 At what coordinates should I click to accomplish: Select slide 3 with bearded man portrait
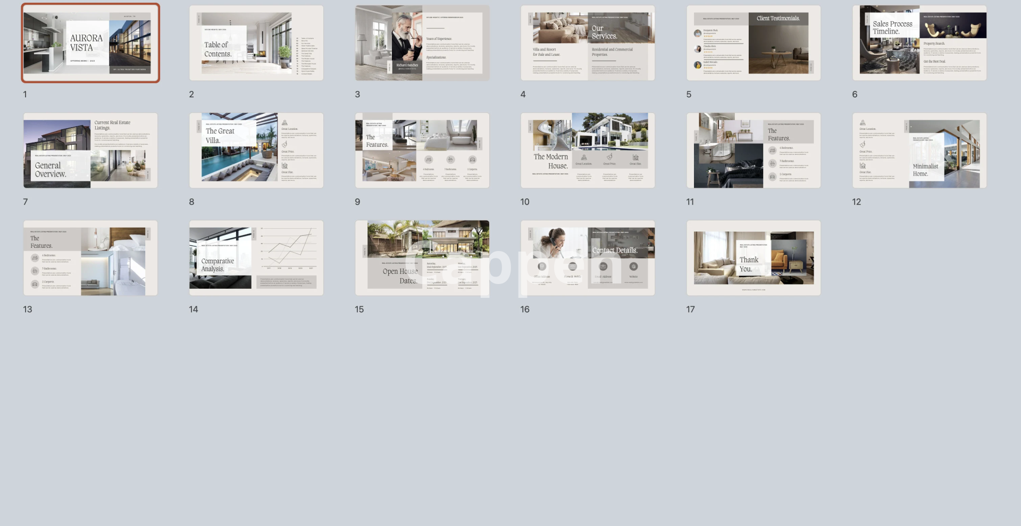(422, 43)
